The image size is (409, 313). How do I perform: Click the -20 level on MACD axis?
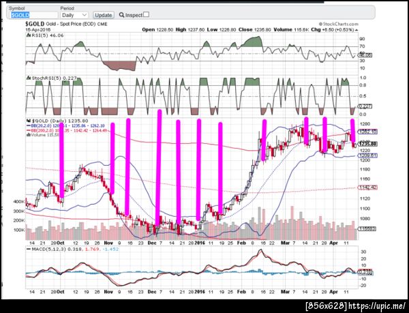point(363,285)
